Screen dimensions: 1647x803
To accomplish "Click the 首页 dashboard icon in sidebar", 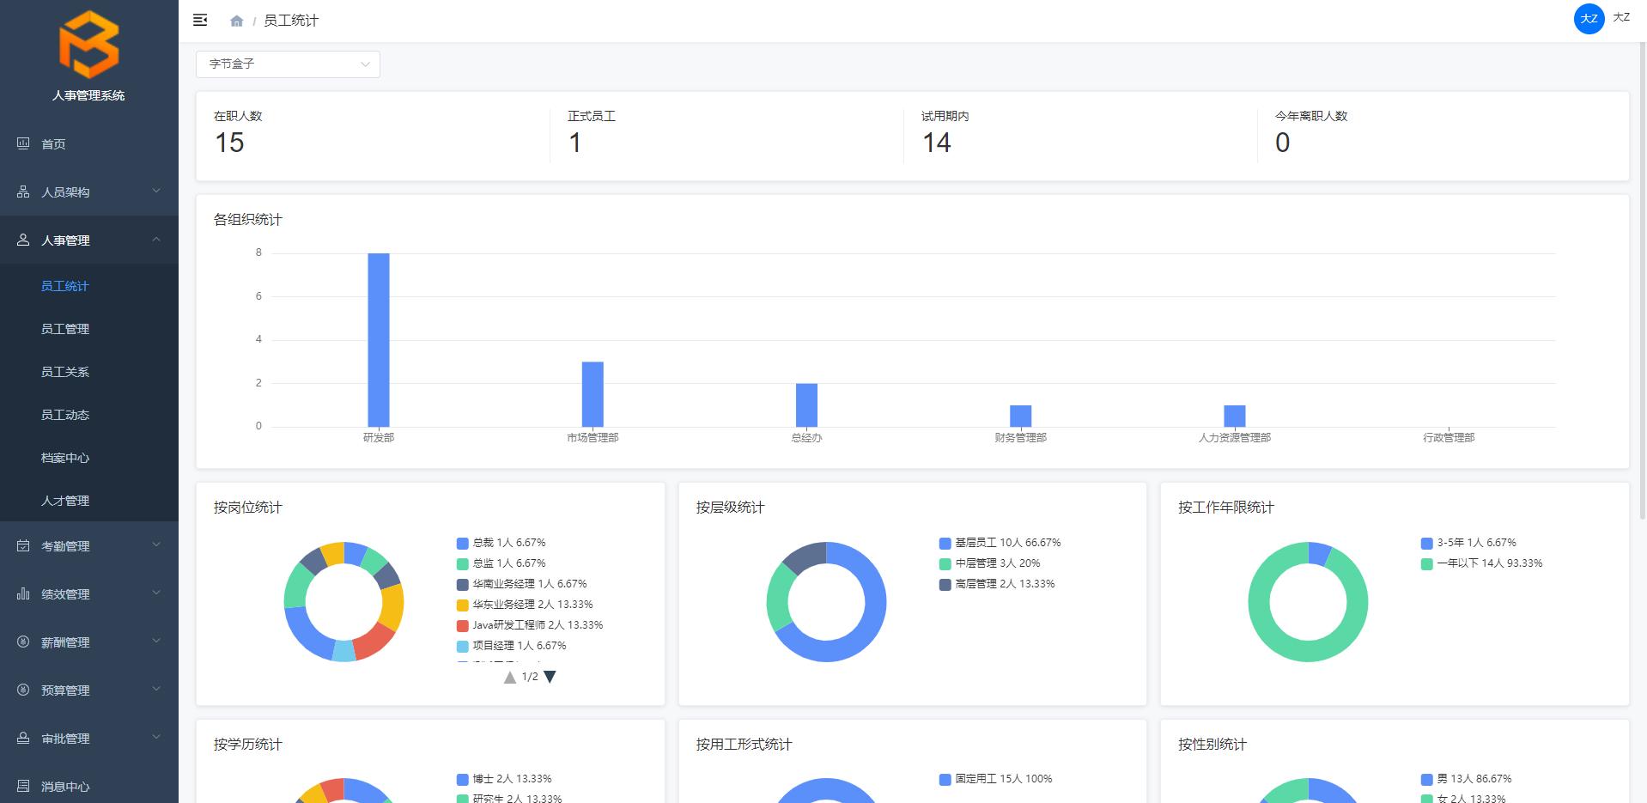I will 23,143.
